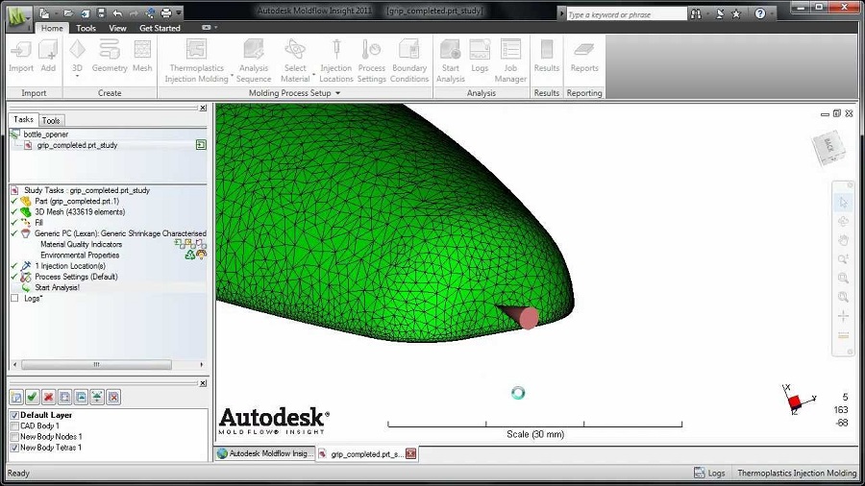
Task: Select the Tools panel tab
Action: coord(51,120)
